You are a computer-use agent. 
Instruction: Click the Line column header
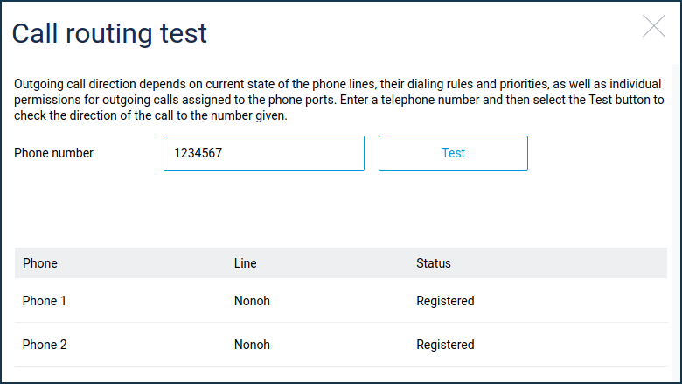[x=246, y=263]
